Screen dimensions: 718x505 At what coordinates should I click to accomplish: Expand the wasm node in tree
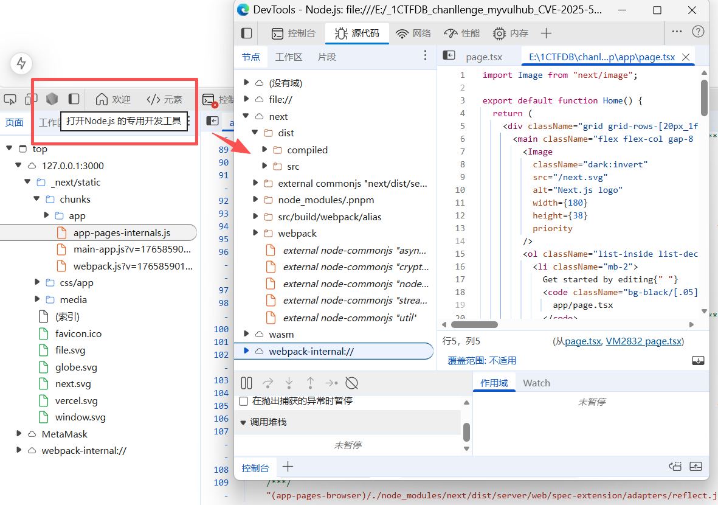tap(246, 334)
